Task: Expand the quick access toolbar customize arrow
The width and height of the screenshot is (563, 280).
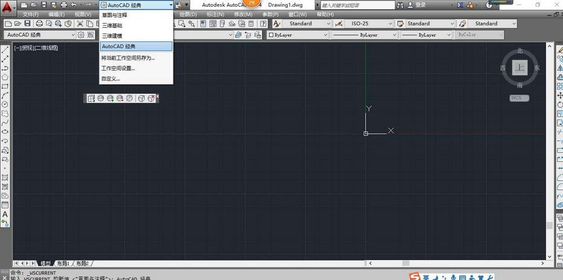Action: (x=186, y=5)
